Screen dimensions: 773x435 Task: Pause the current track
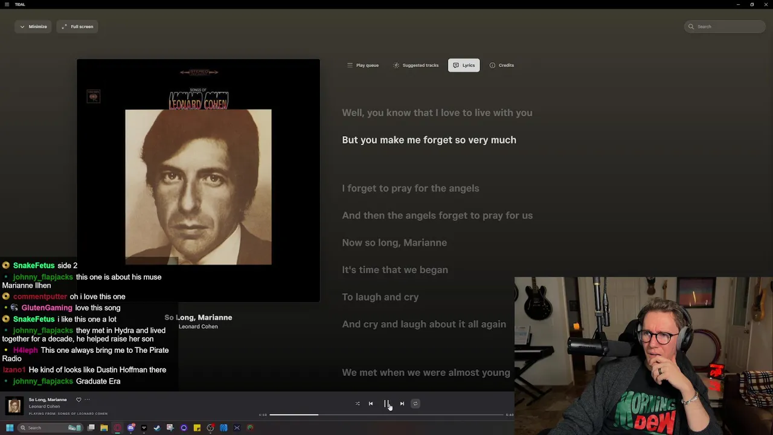(386, 404)
